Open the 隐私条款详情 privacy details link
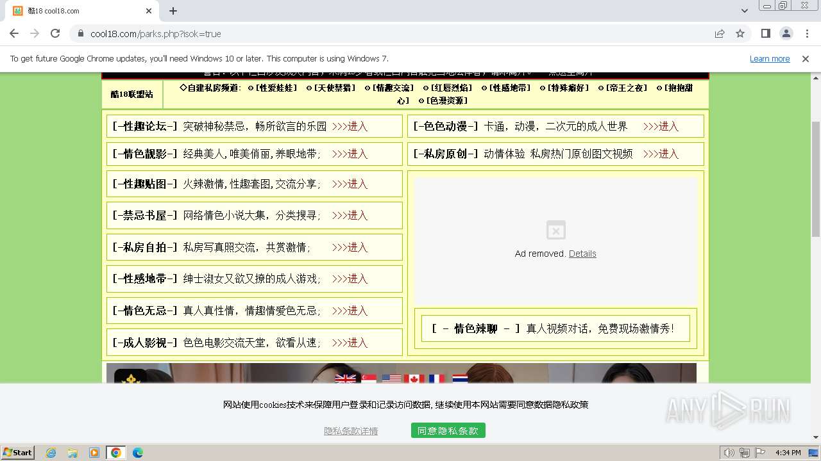The width and height of the screenshot is (821, 461). pyautogui.click(x=351, y=431)
